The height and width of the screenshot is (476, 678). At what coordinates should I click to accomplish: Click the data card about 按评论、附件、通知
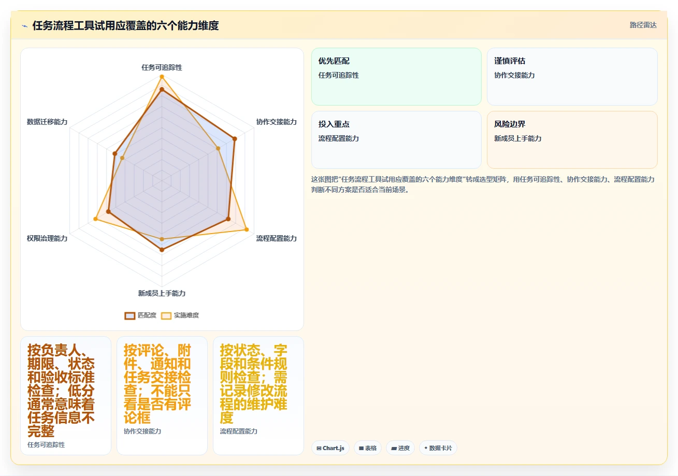point(162,396)
